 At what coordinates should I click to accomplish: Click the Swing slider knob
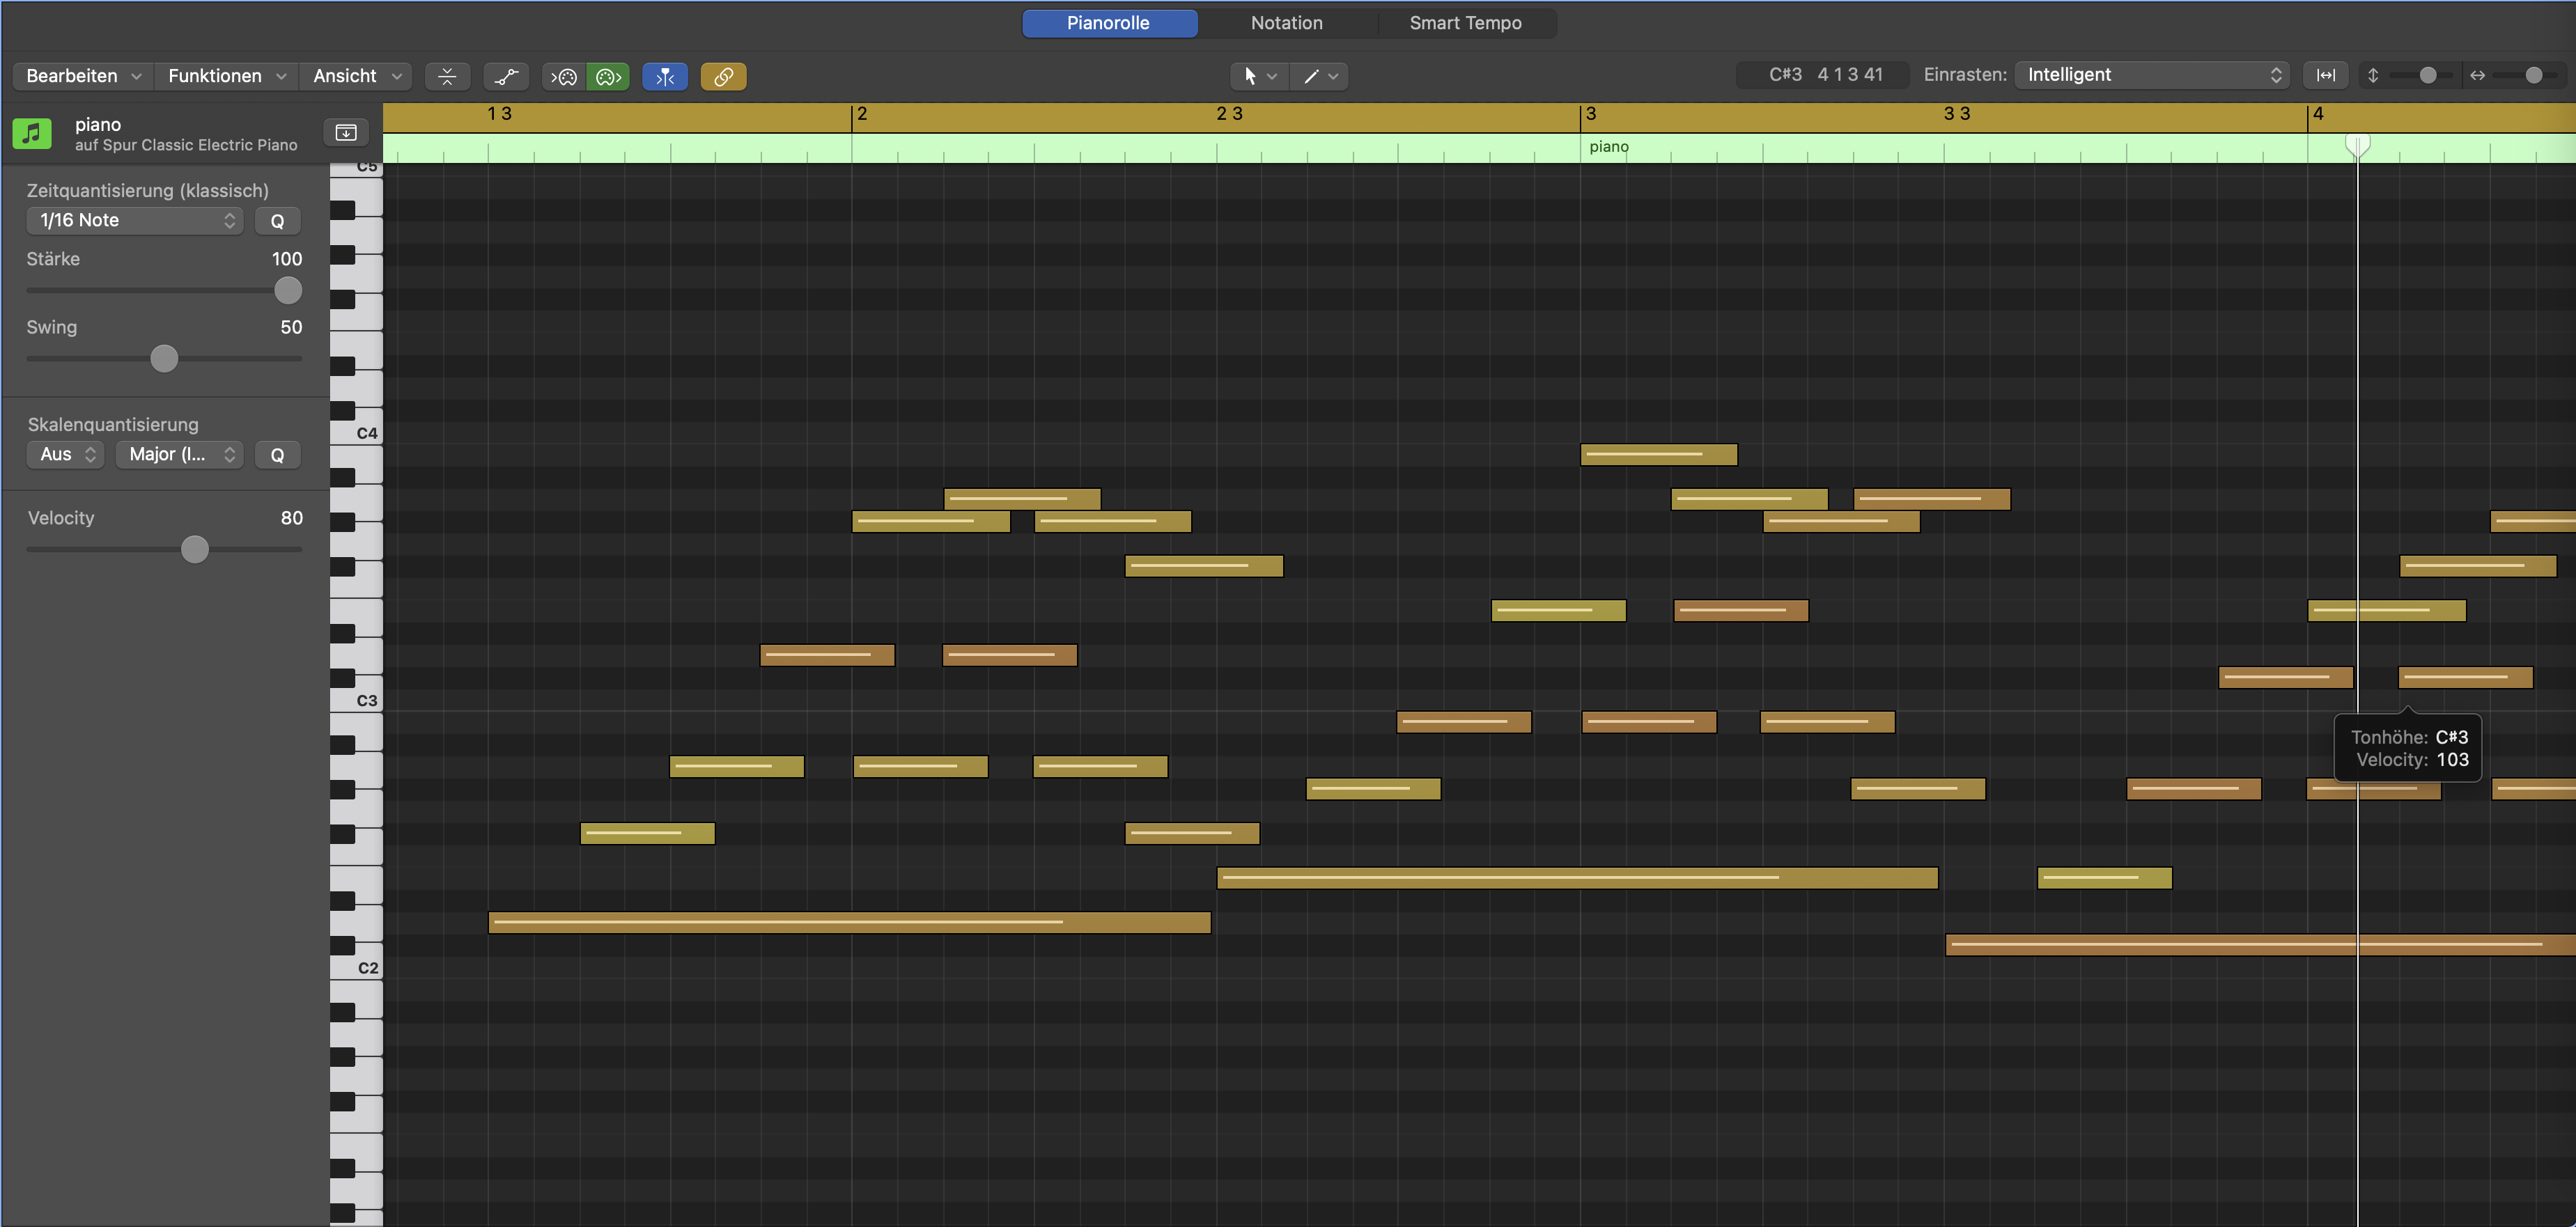coord(164,358)
